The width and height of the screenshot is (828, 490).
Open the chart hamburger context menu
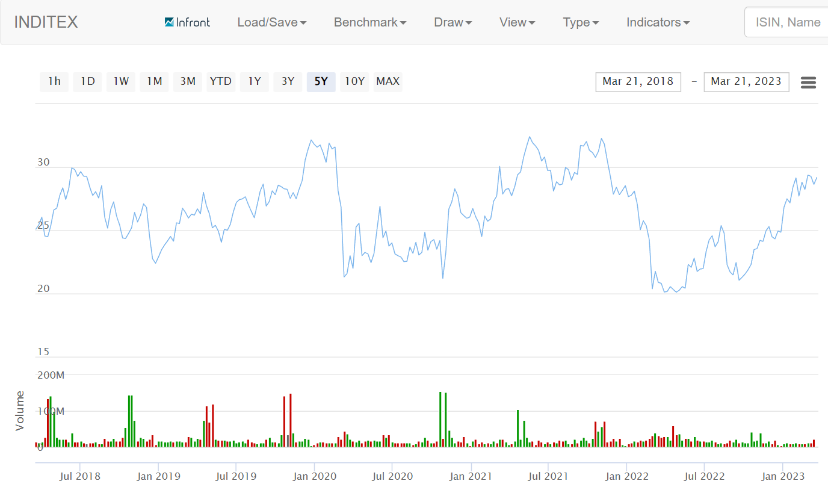808,82
